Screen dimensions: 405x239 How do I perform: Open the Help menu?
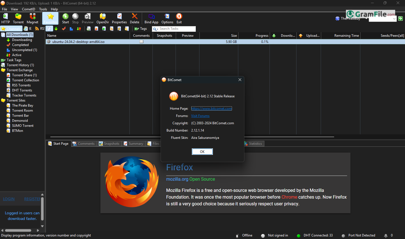(x=54, y=9)
